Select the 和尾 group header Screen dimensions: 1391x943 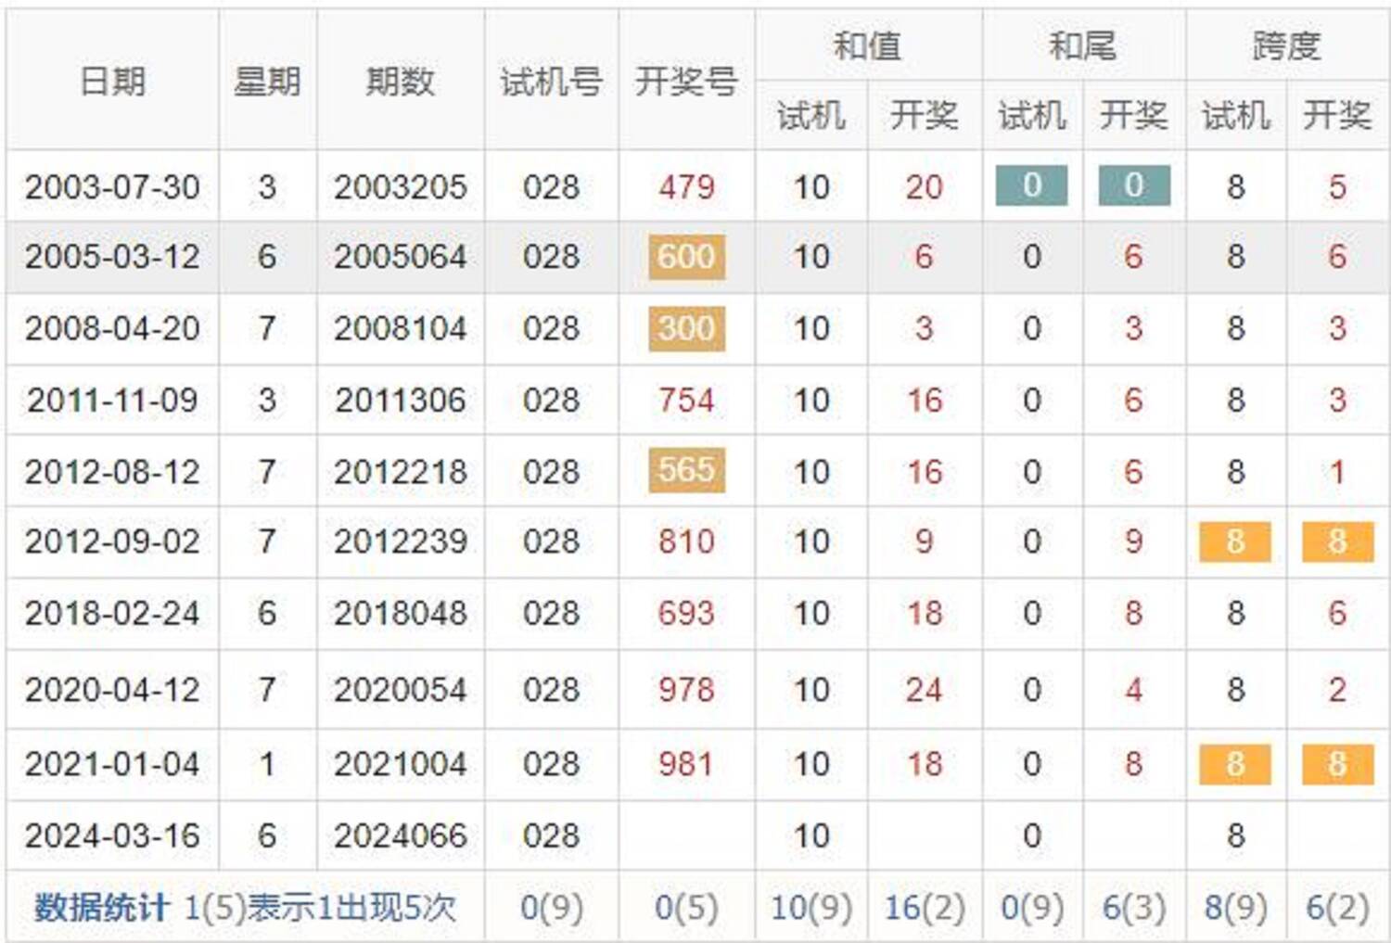click(x=1083, y=45)
